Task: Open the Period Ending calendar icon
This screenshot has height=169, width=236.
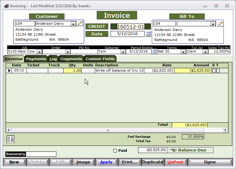Action: pos(154,52)
